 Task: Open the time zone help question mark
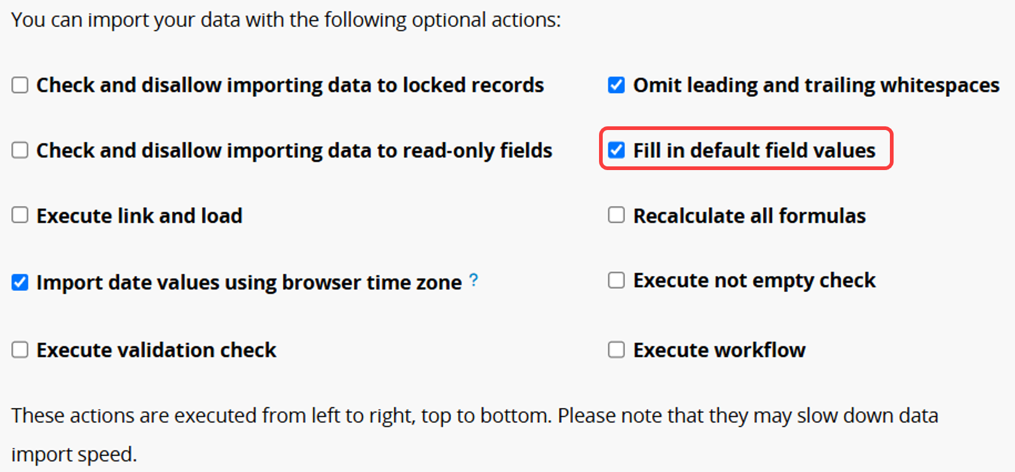pyautogui.click(x=473, y=280)
